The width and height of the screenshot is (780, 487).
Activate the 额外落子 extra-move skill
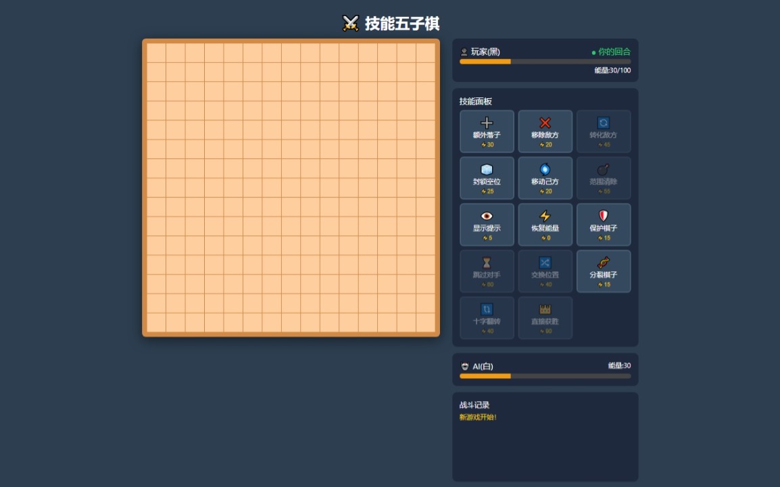pos(487,131)
